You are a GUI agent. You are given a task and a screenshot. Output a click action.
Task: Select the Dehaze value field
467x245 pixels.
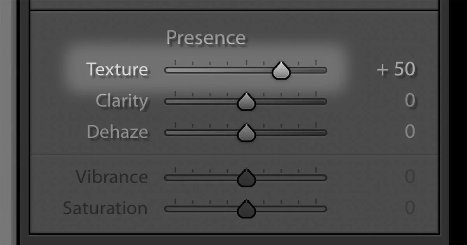(x=410, y=132)
